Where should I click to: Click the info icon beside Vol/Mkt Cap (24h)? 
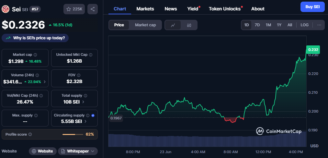41,96
